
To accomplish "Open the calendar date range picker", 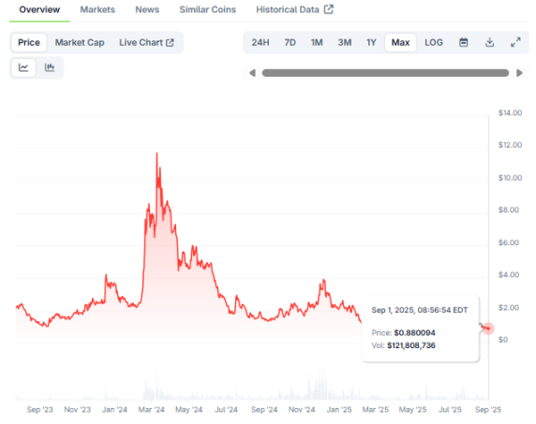I will (x=463, y=42).
